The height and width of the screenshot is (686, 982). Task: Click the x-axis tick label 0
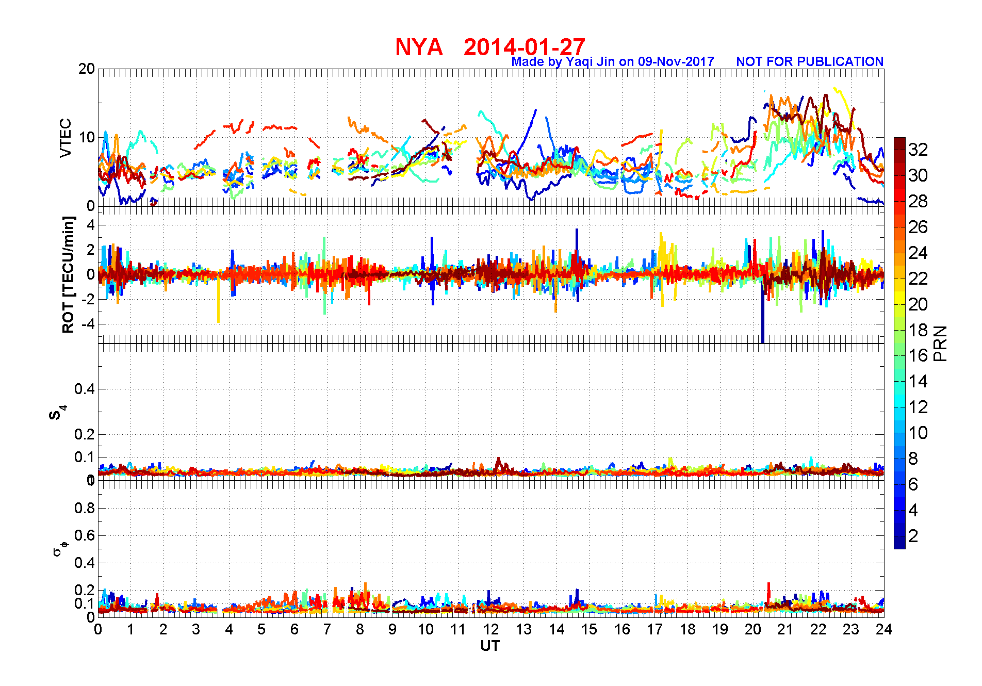coord(98,629)
